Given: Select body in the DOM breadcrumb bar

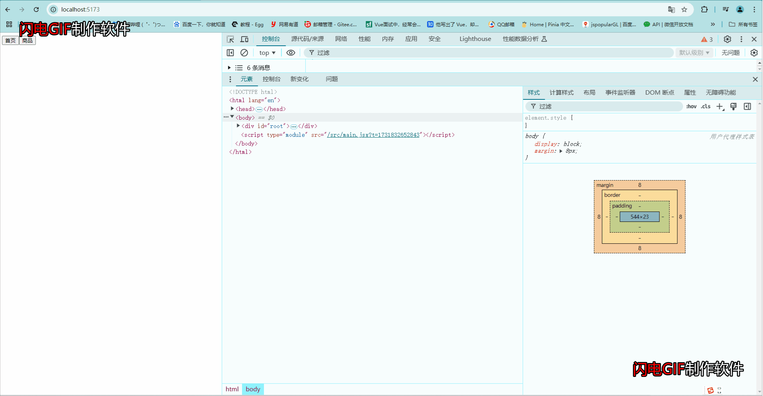Looking at the screenshot, I should 253,389.
